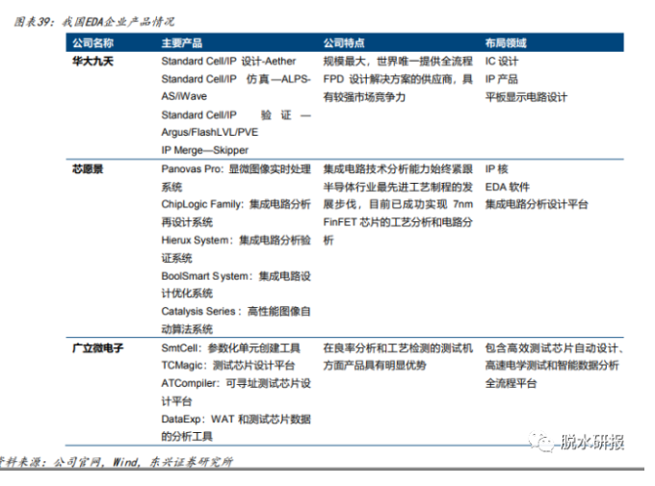The width and height of the screenshot is (655, 486).
Task: Click 'BoolSmart System: 集成电路设' line
Action: (x=236, y=276)
